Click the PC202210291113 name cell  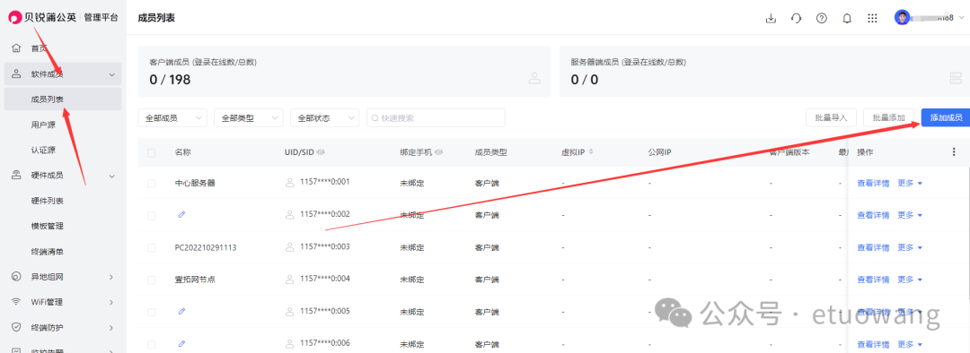[206, 247]
